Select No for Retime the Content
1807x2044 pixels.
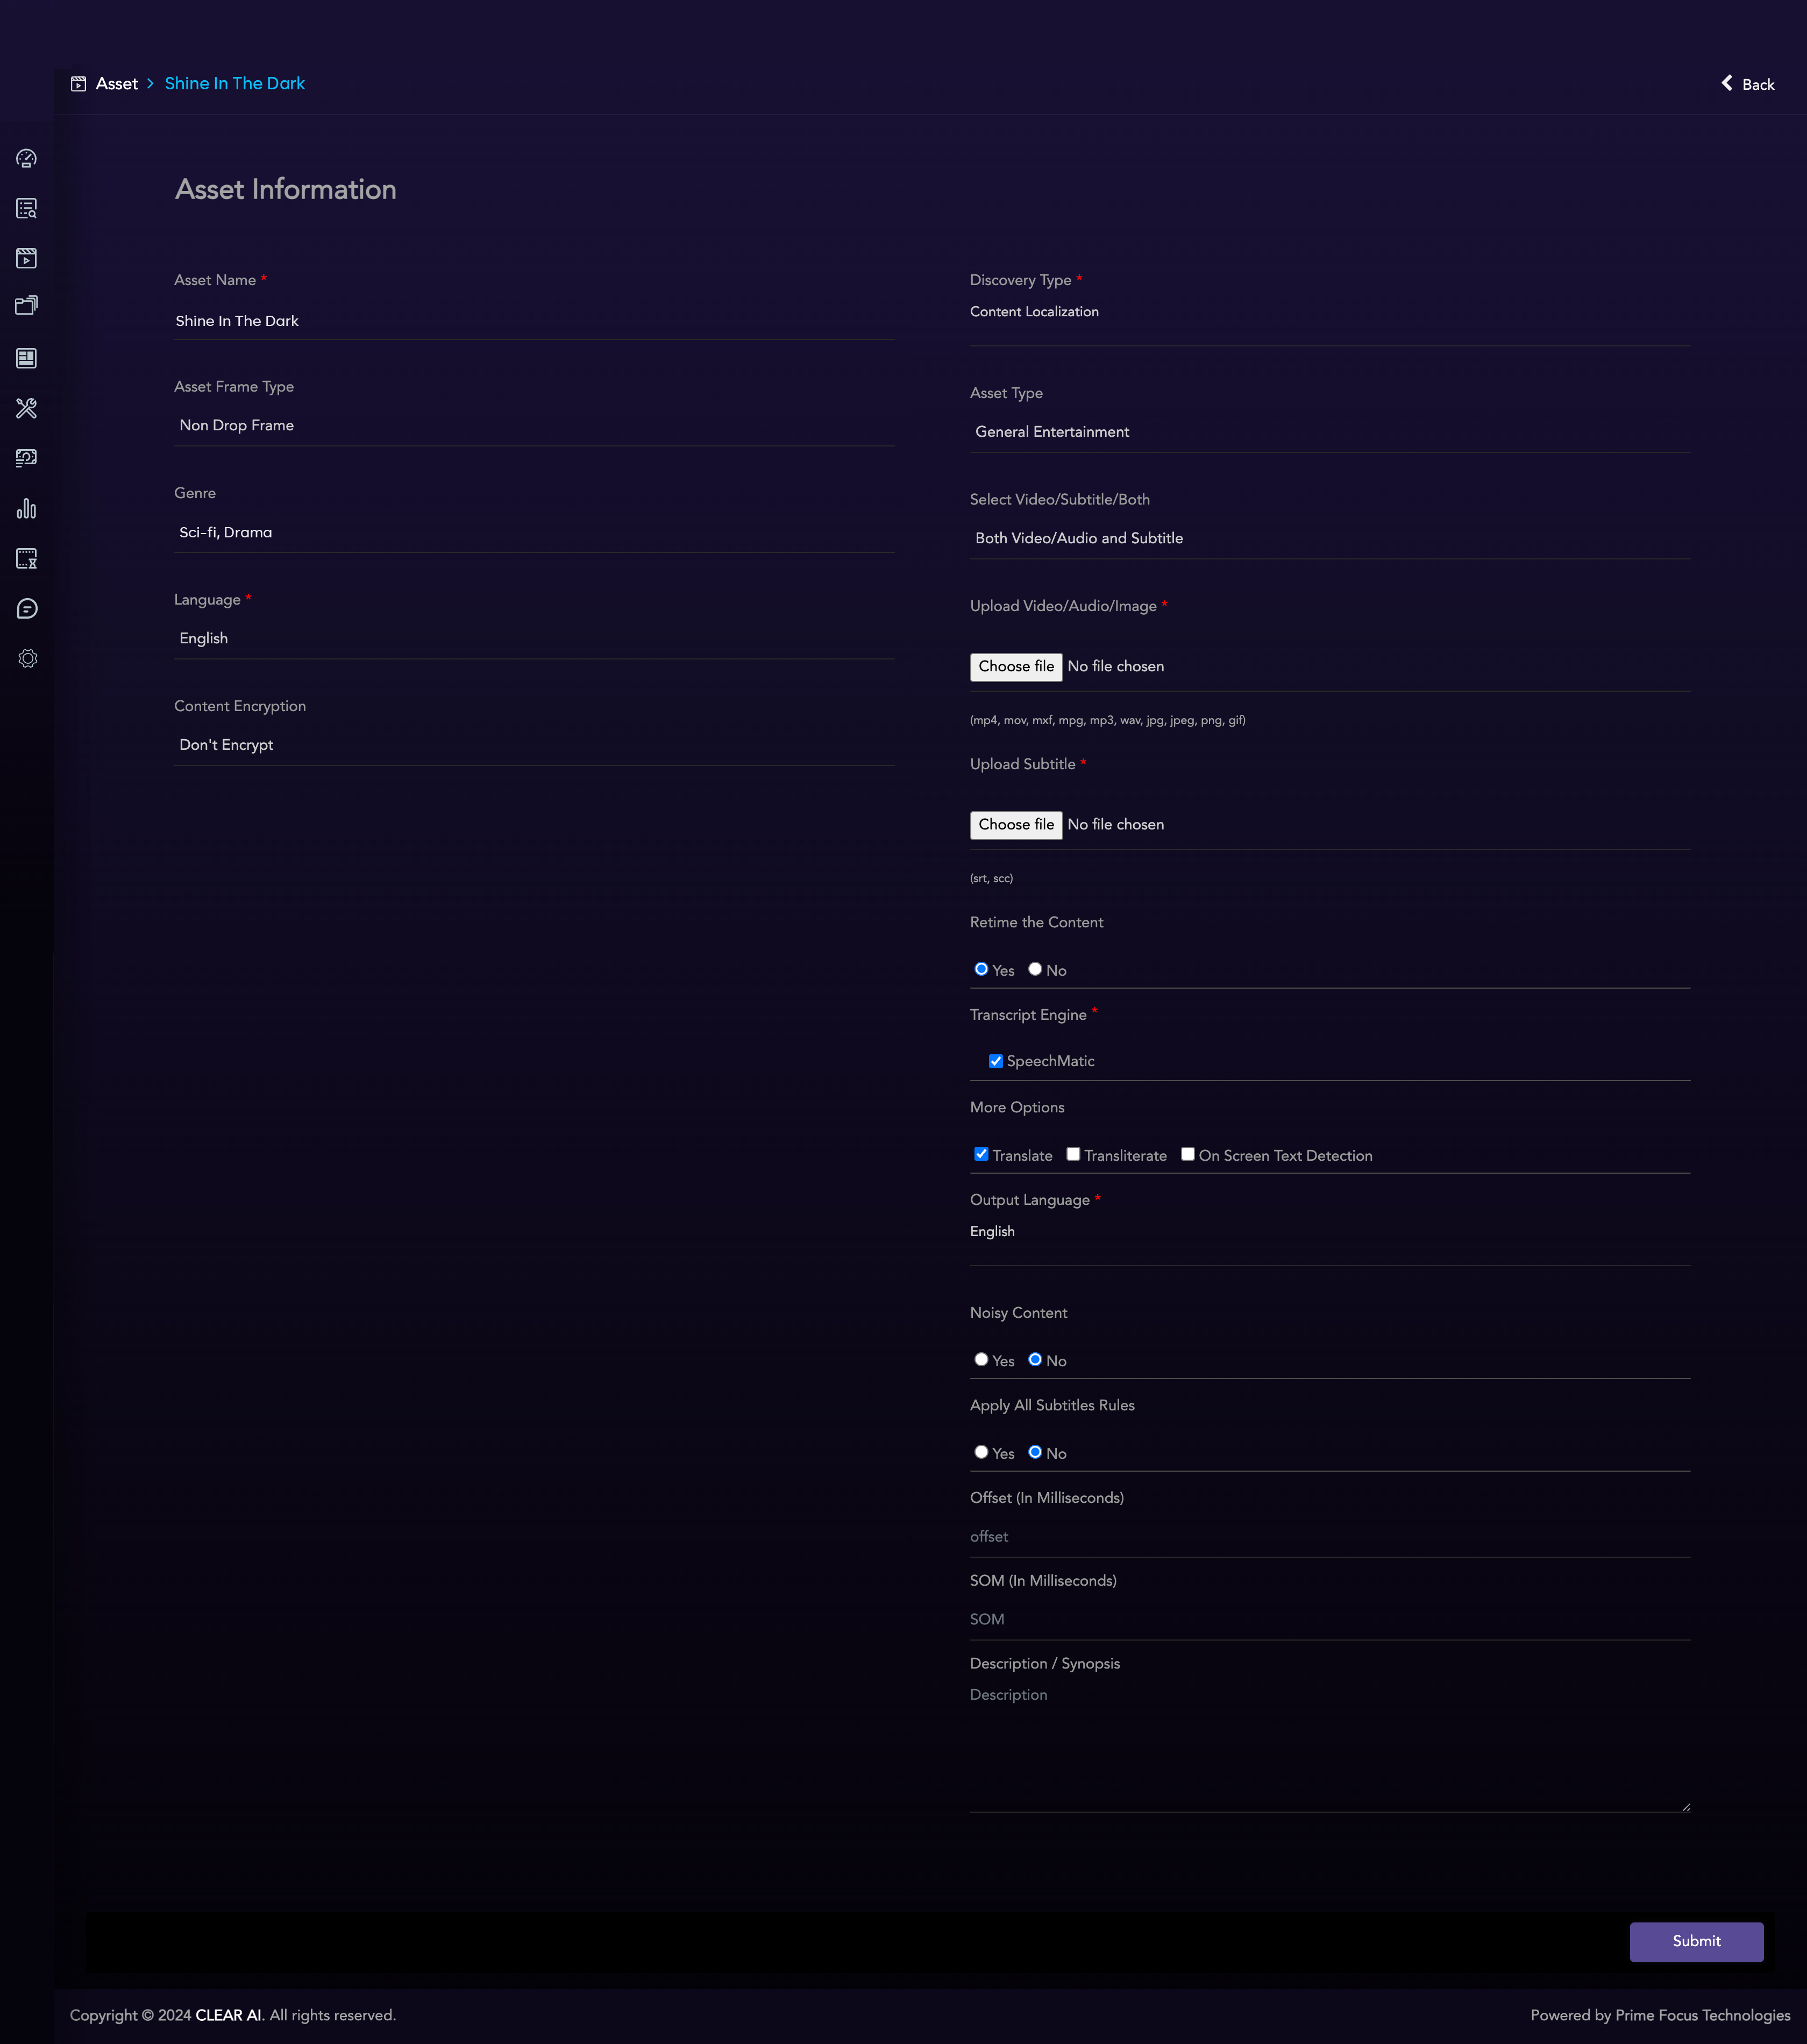(x=1035, y=969)
